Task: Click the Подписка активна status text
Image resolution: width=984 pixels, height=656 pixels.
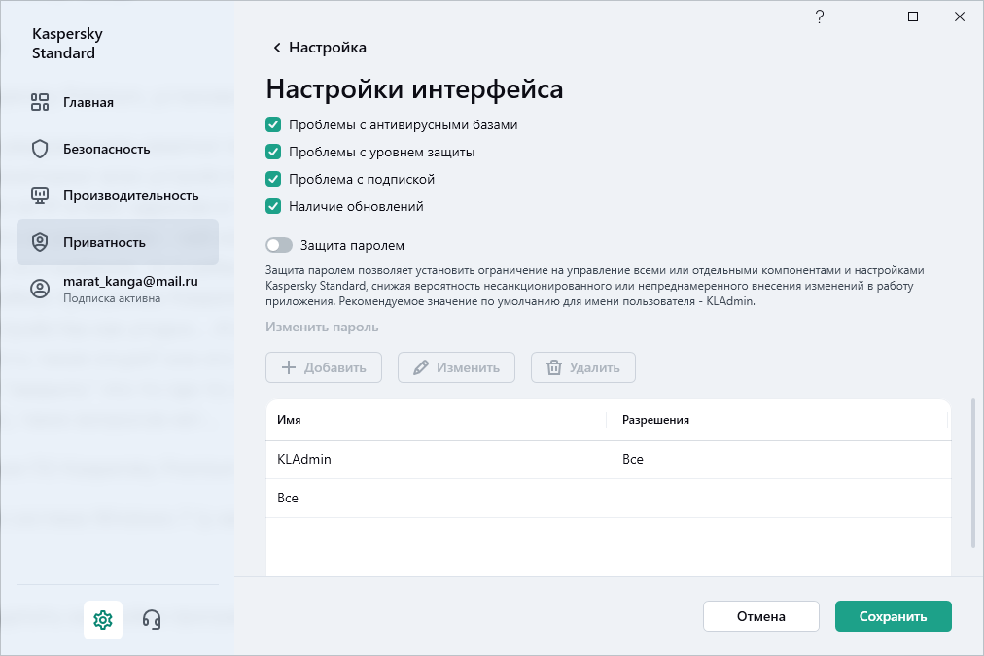Action: tap(112, 298)
